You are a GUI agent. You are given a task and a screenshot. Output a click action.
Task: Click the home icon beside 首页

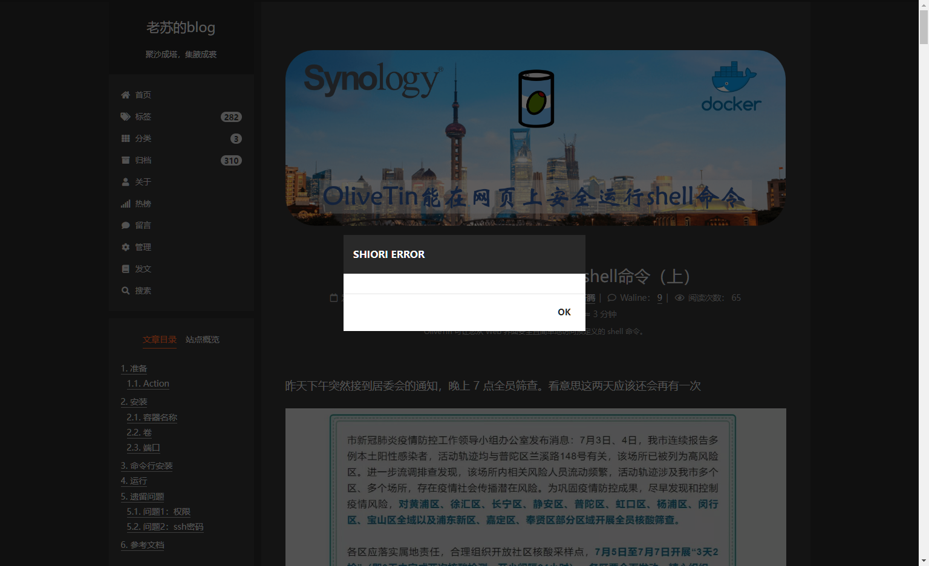(x=125, y=95)
